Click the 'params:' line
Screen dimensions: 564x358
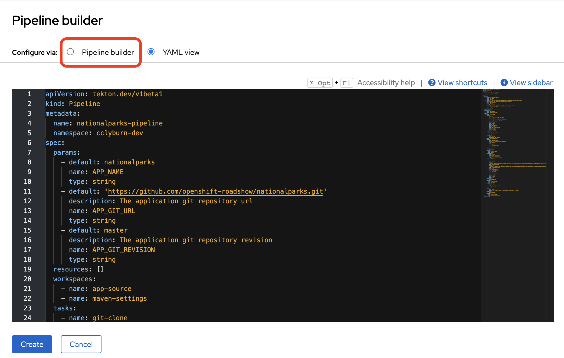click(x=67, y=153)
